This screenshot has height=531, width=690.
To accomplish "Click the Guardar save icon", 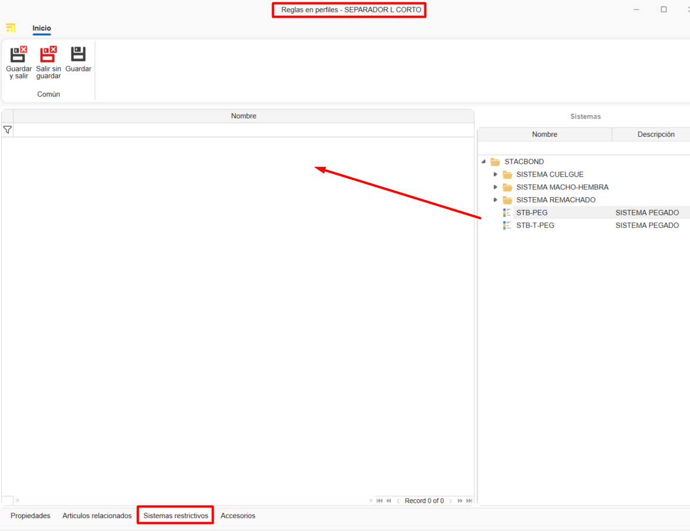I will tap(79, 55).
